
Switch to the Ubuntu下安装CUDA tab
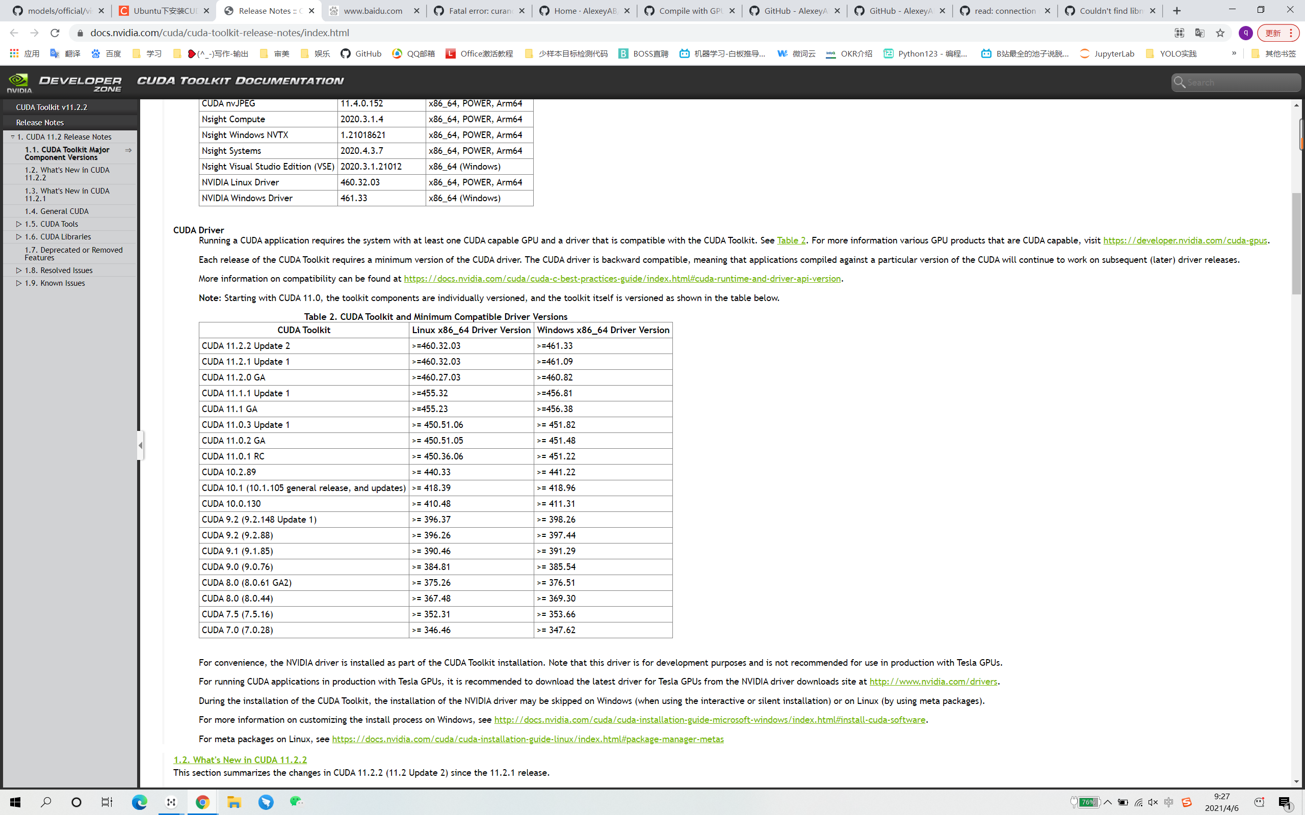pyautogui.click(x=166, y=11)
